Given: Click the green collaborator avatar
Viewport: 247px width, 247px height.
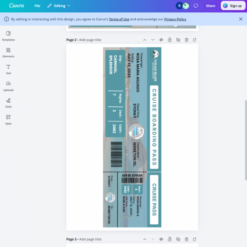Looking at the screenshot, I should click(186, 6).
